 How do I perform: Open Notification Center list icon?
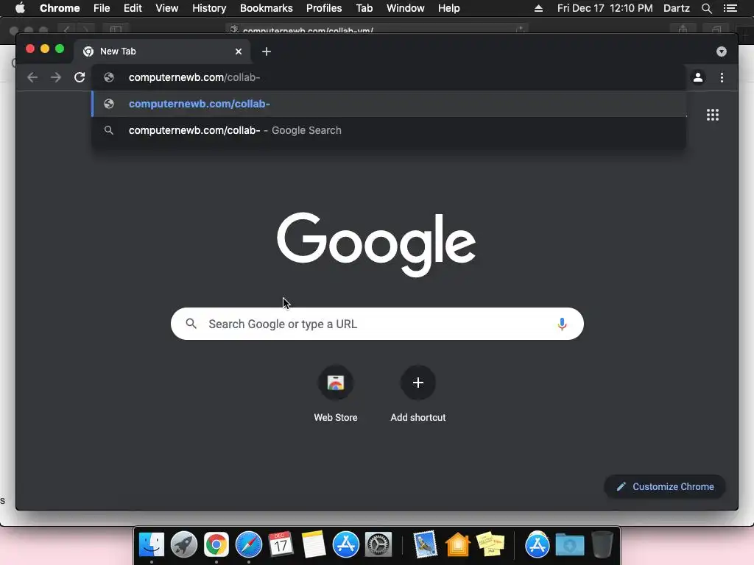(x=730, y=8)
